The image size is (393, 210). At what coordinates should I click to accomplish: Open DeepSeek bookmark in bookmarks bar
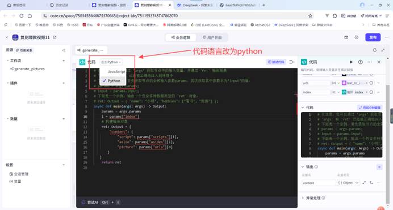tap(291, 25)
